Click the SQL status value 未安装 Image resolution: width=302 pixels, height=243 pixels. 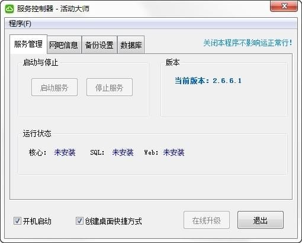point(123,152)
